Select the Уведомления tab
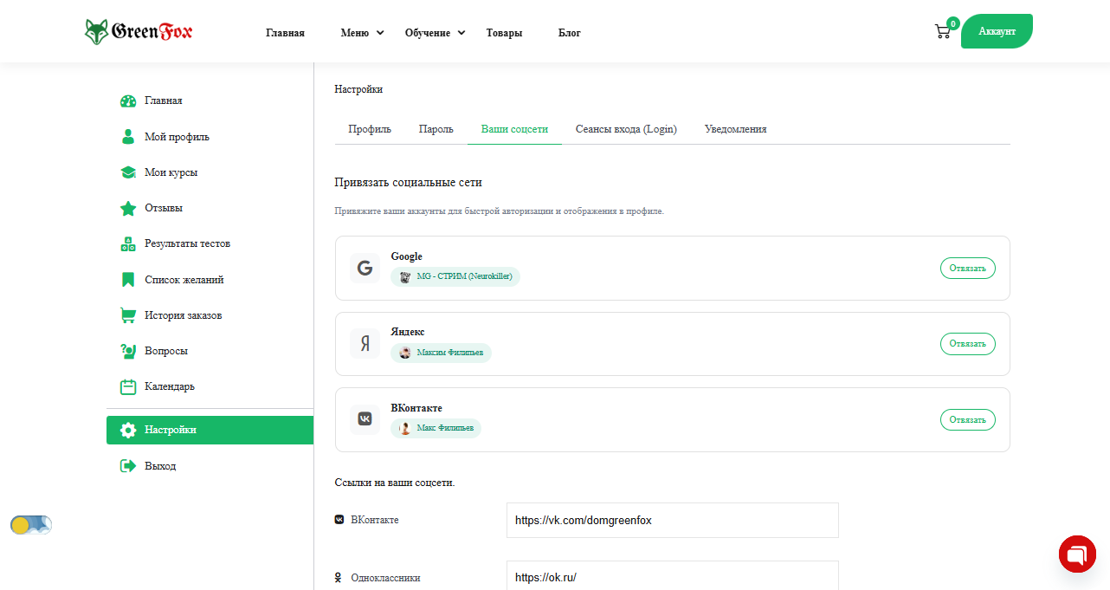The width and height of the screenshot is (1110, 590). (735, 129)
